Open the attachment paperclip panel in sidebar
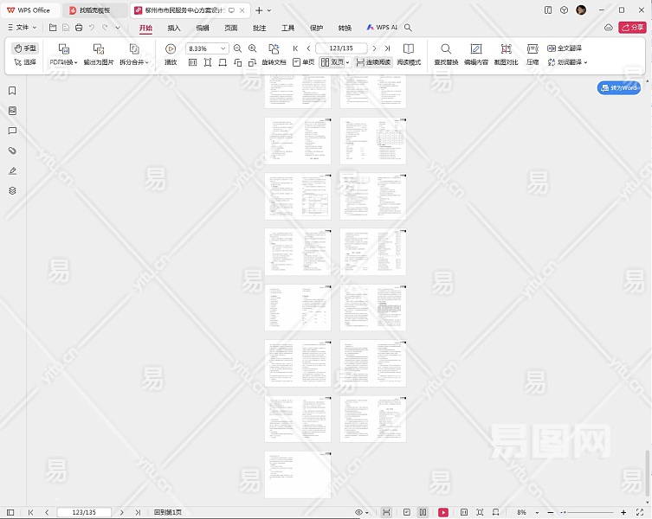Image resolution: width=652 pixels, height=519 pixels. (x=12, y=151)
